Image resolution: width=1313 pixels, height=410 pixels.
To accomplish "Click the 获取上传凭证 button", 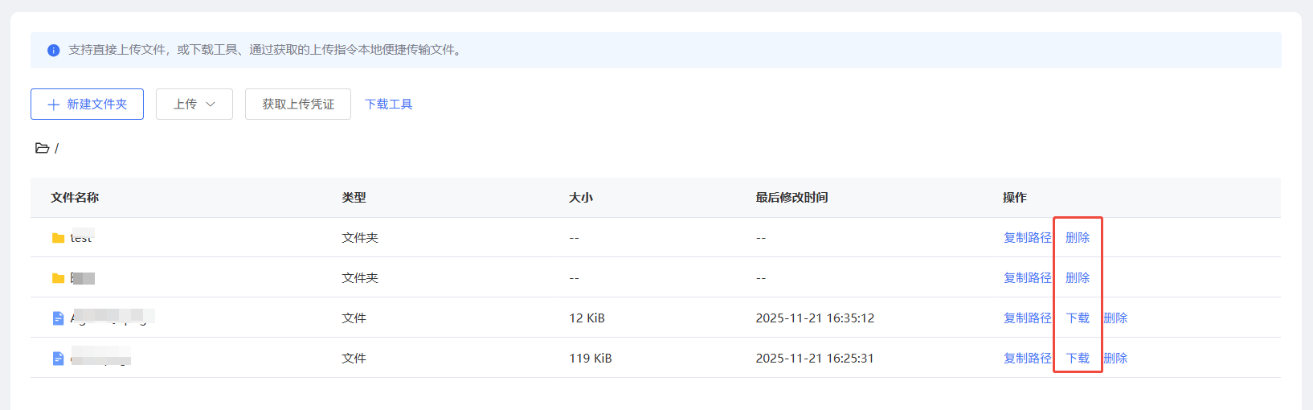I will [x=298, y=105].
